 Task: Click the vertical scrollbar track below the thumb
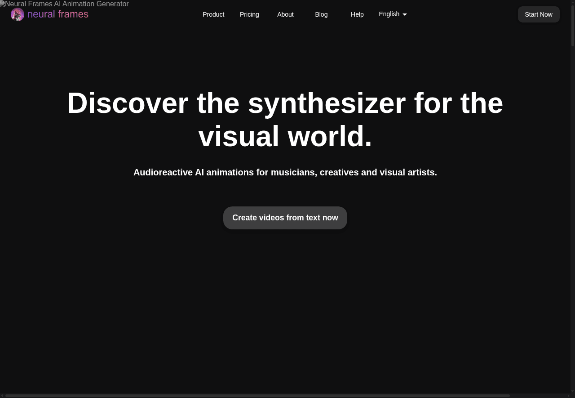coord(573,225)
